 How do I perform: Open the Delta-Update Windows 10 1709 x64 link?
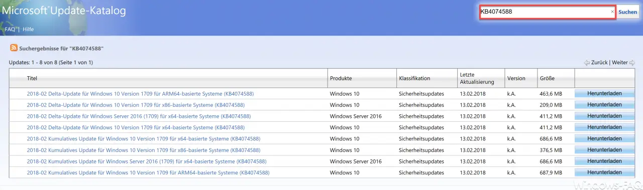pos(136,127)
